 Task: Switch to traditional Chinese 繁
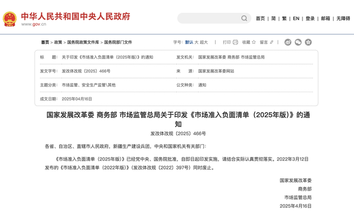click(x=284, y=18)
